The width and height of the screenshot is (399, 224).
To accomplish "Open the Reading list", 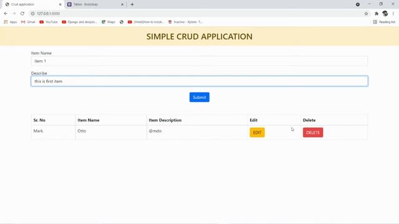I will [x=384, y=22].
